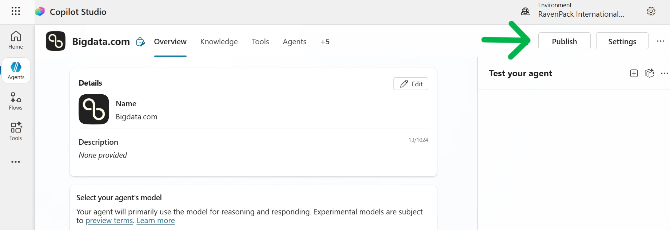670x230 pixels.
Task: Click the agent edit icon beside Bigdata.com title
Action: click(140, 42)
